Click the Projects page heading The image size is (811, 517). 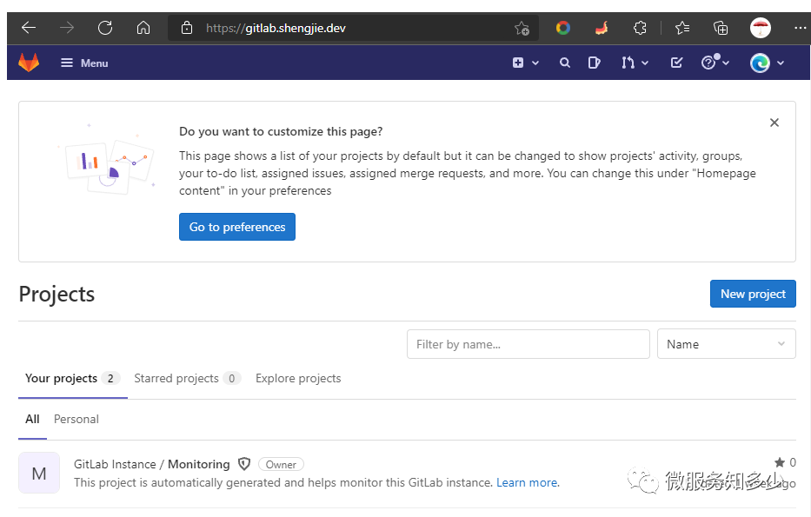[x=57, y=295]
